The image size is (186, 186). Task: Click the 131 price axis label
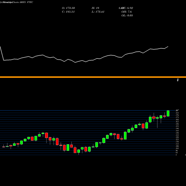coord(177,135)
